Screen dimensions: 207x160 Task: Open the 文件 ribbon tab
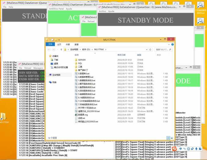tap(50, 44)
